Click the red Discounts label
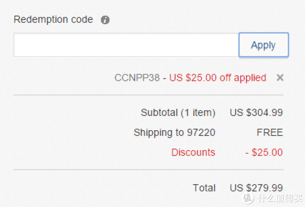 tap(193, 152)
